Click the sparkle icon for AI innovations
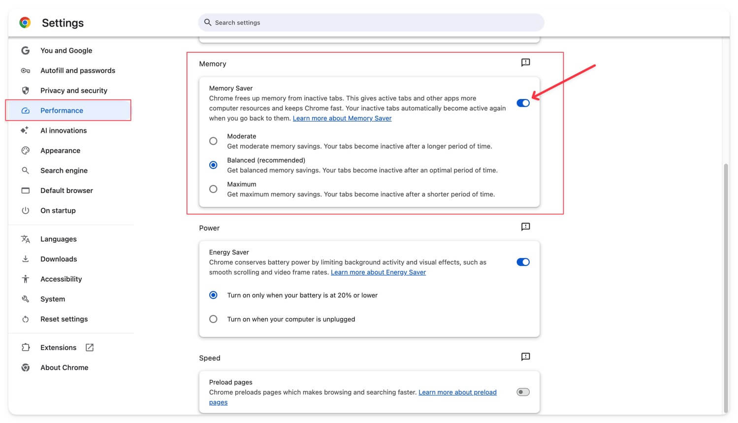Viewport: 738px width, 423px height. 25,130
